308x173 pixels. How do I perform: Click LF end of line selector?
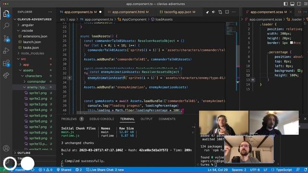click(x=265, y=170)
